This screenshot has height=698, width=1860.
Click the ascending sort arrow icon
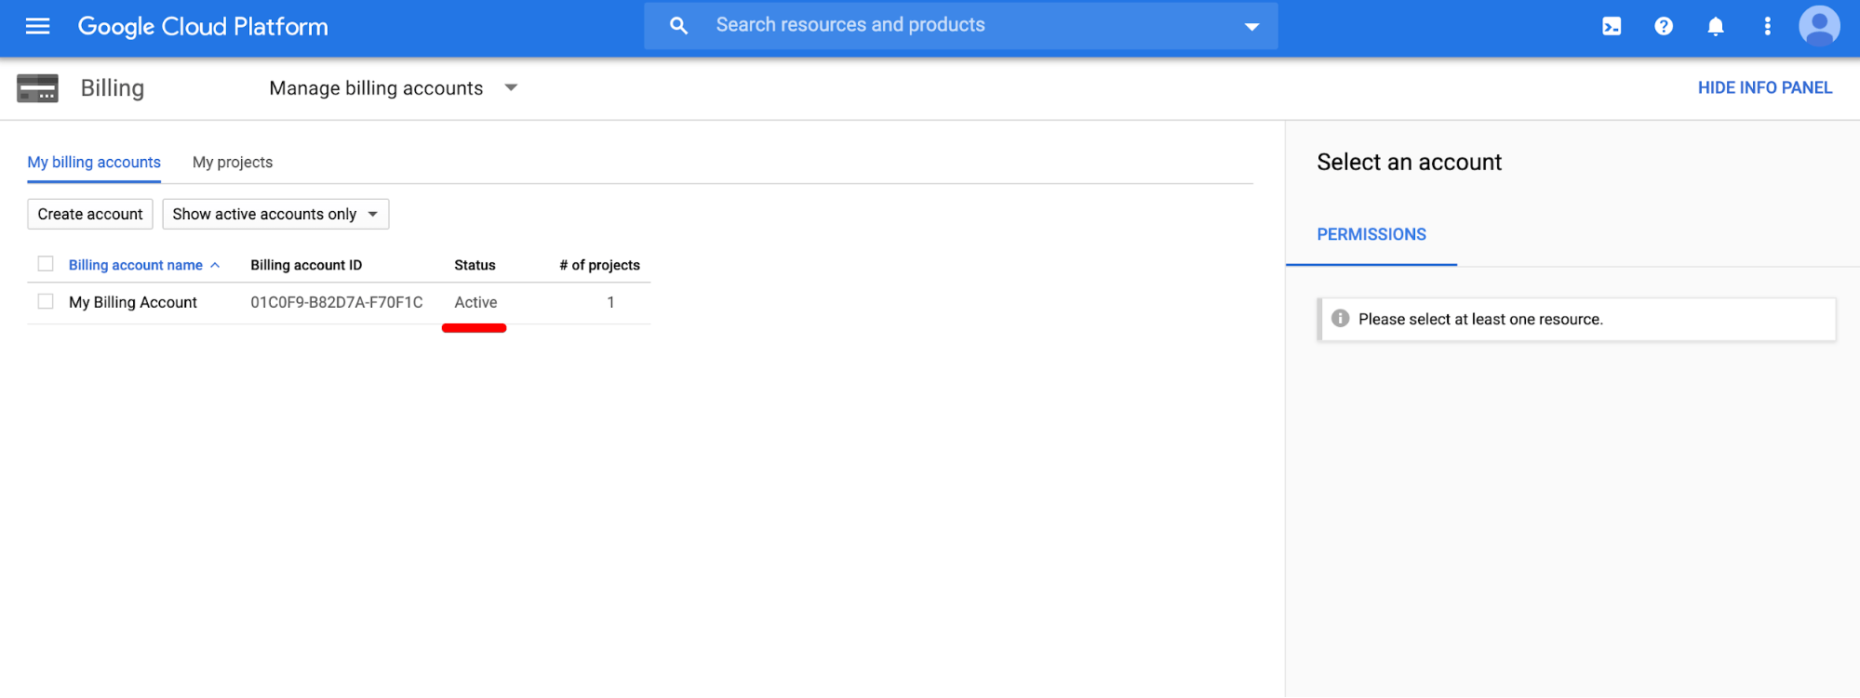[x=215, y=265]
